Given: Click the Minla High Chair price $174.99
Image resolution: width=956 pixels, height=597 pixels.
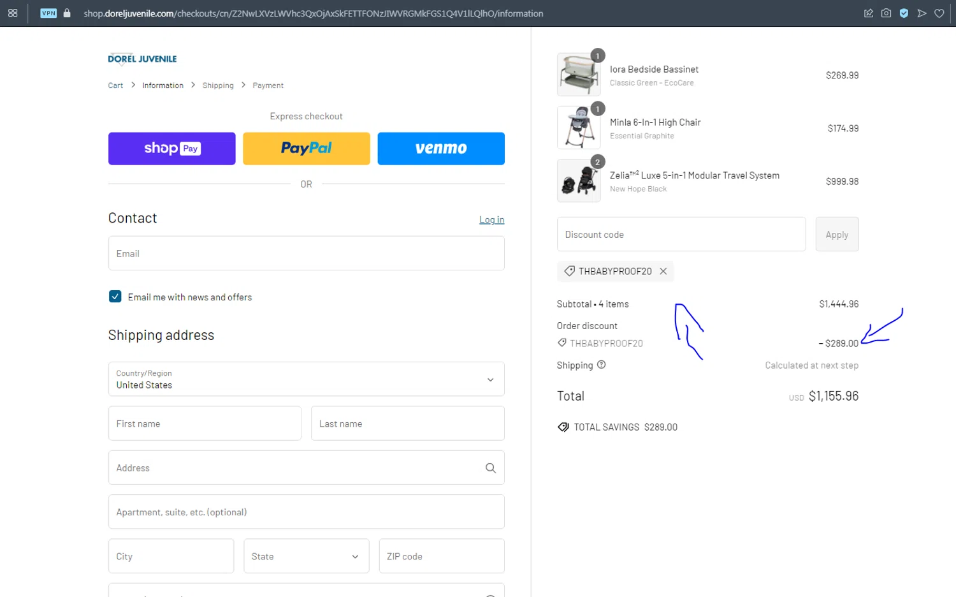Looking at the screenshot, I should 843,128.
